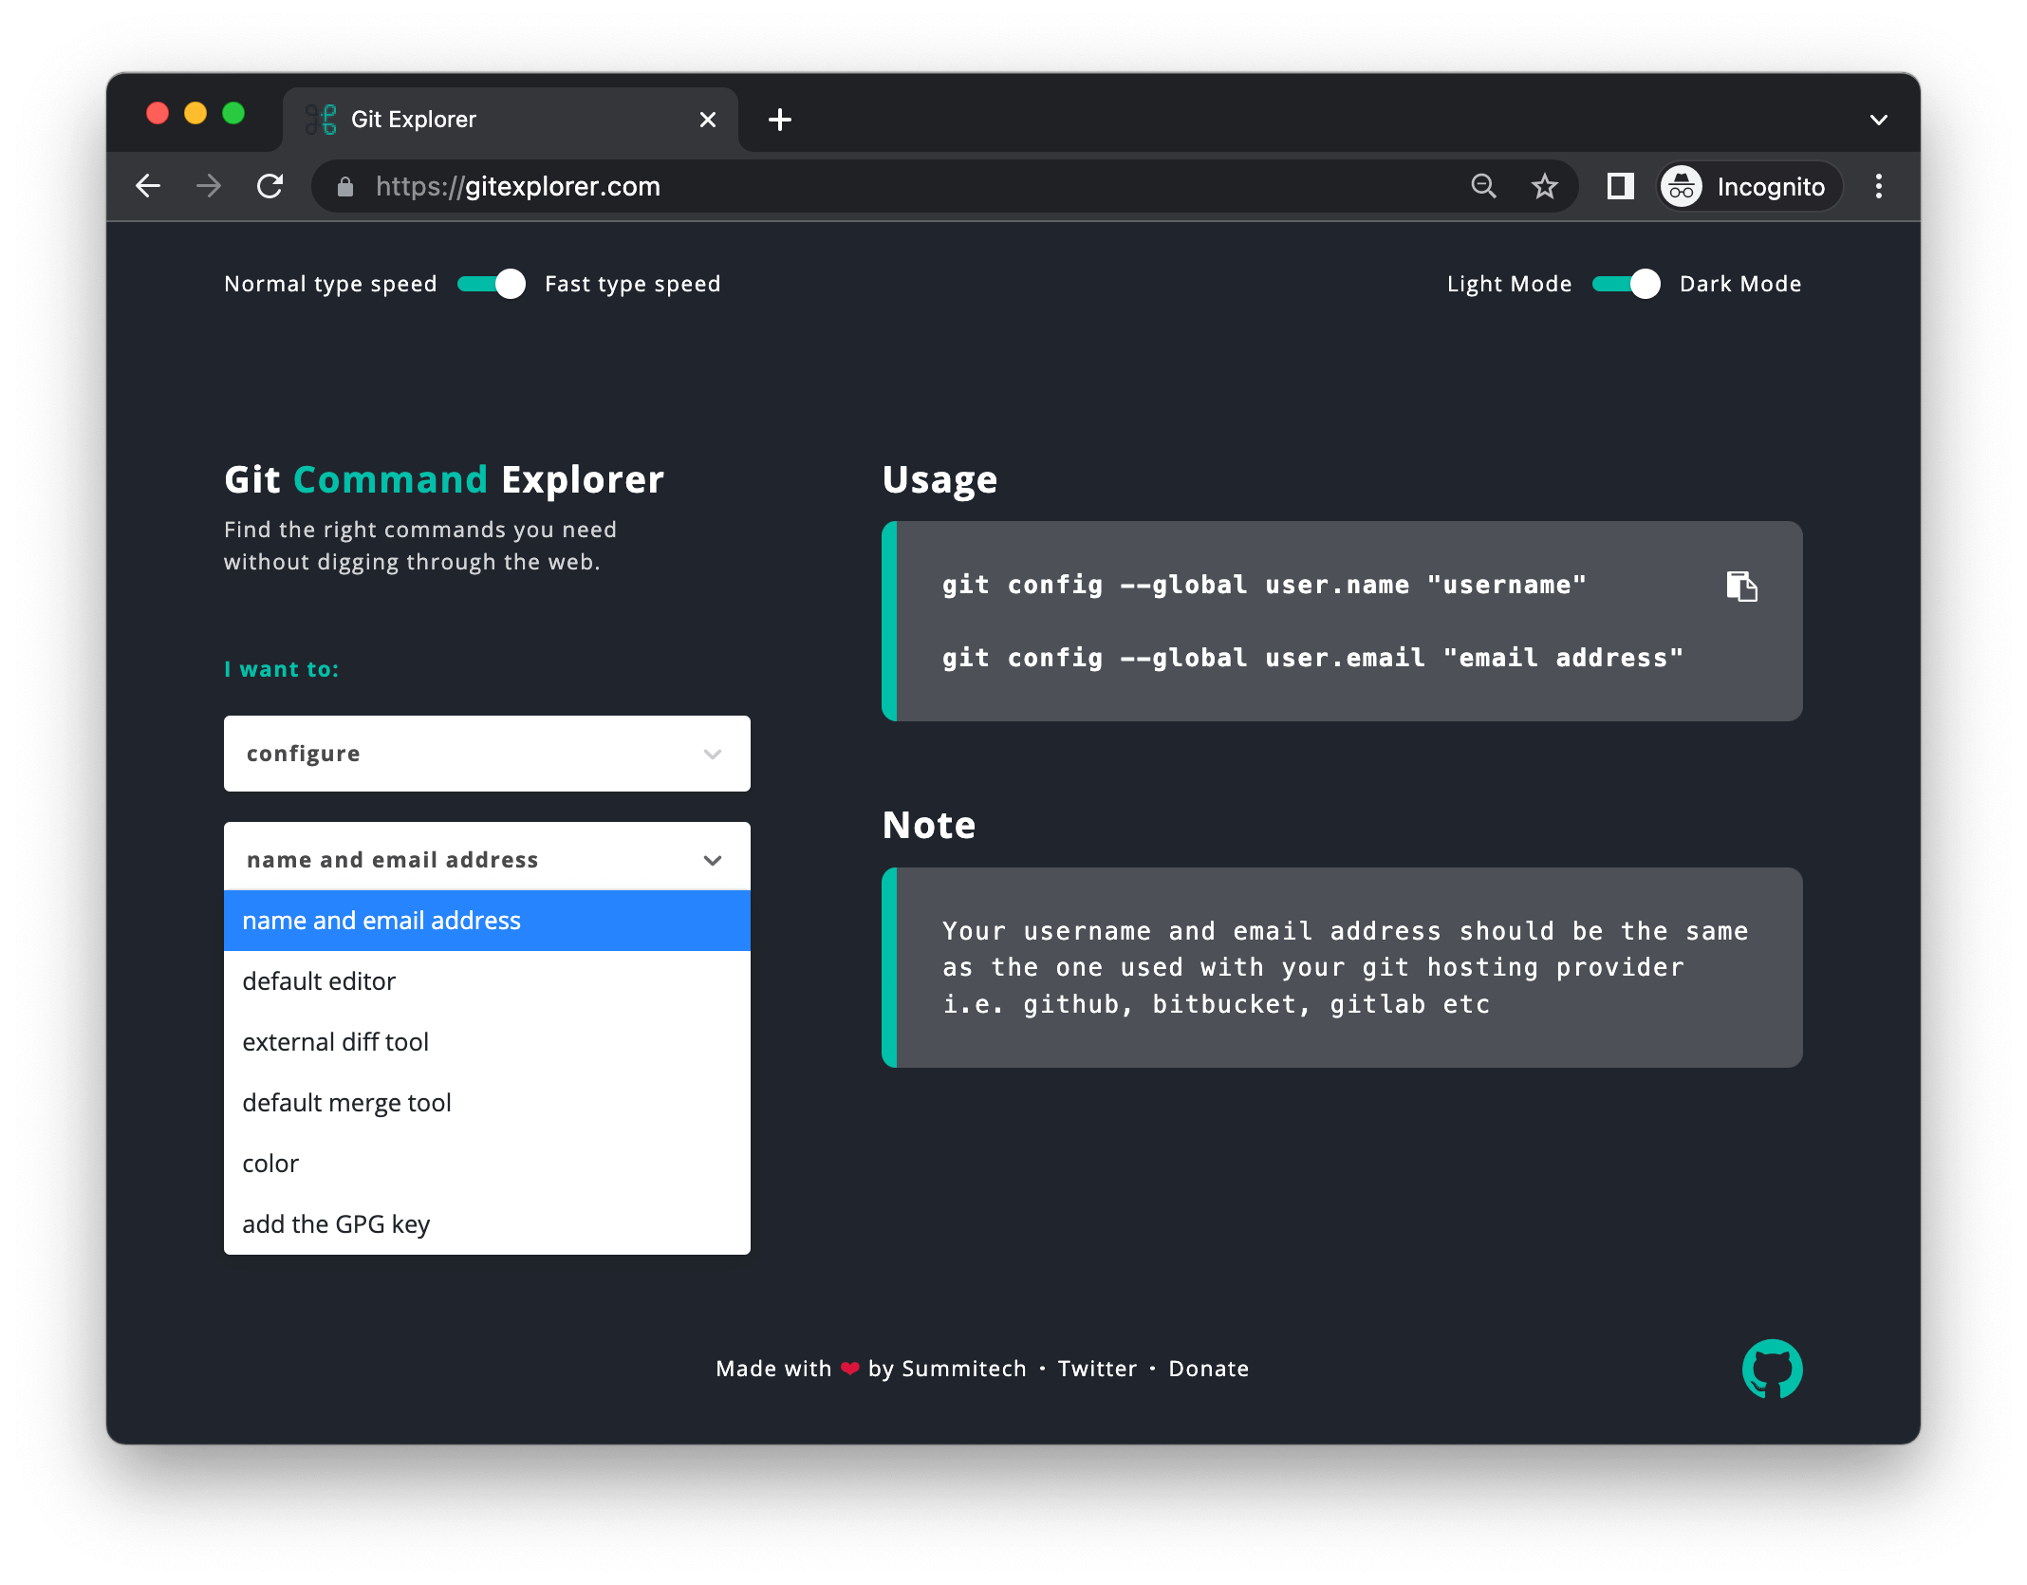Choose "add the GPG key" option

(x=336, y=1224)
